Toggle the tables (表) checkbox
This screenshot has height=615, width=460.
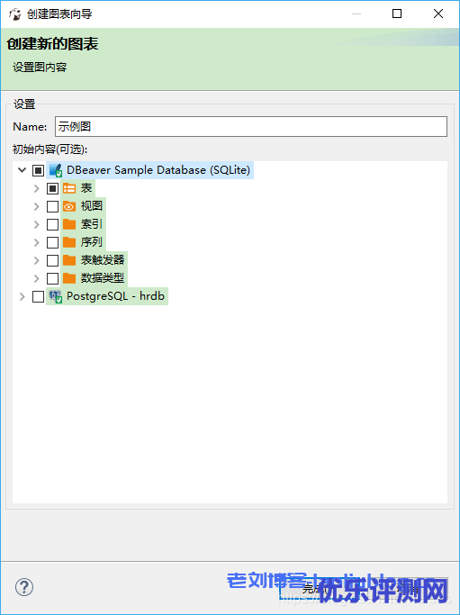52,189
